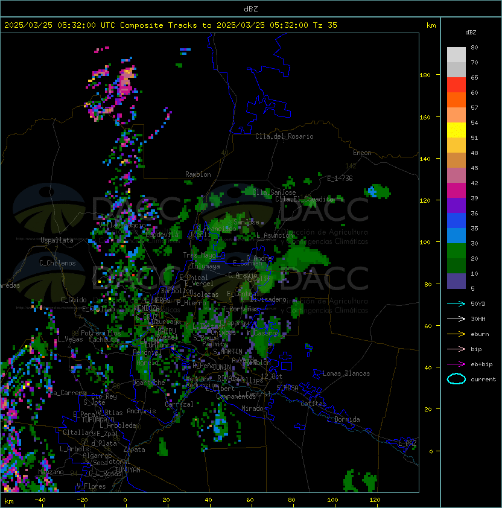Click the white 30HM arrow legend icon
This screenshot has width=502, height=508.
pyautogui.click(x=456, y=319)
